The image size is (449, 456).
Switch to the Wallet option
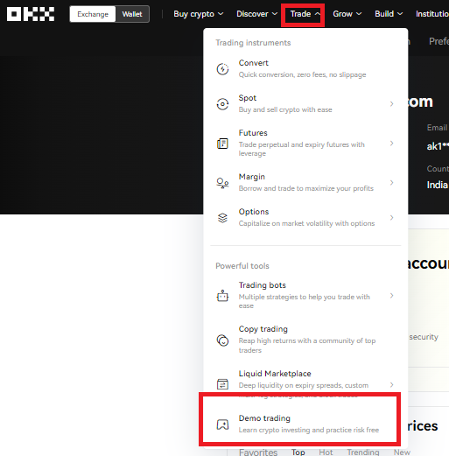[x=132, y=14]
